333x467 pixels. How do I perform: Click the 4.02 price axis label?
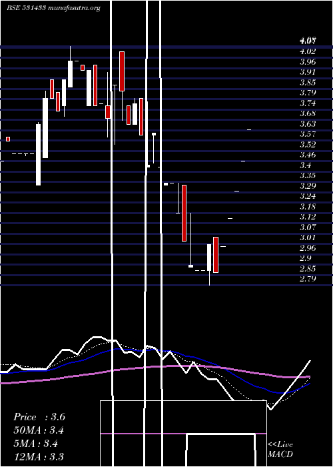308,51
